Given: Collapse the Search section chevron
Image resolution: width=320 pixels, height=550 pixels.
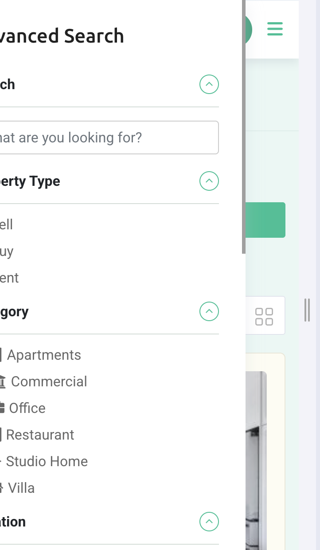Looking at the screenshot, I should (209, 84).
